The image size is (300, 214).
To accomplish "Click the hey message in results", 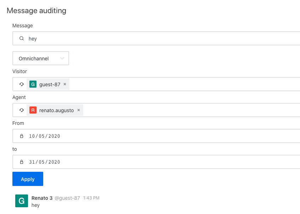I will pos(35,205).
